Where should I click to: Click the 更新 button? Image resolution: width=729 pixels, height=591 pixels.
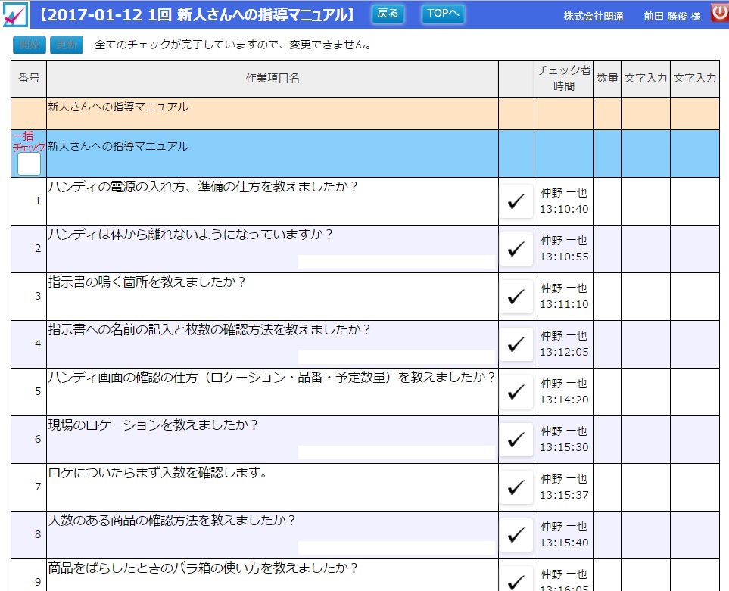click(x=67, y=45)
